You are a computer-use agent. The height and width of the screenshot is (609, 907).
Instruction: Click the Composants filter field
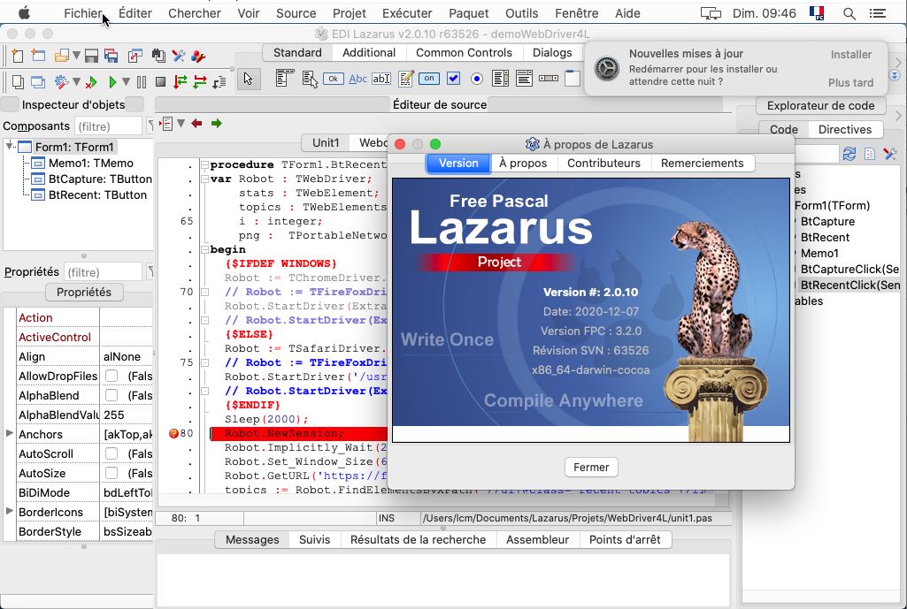(x=108, y=126)
